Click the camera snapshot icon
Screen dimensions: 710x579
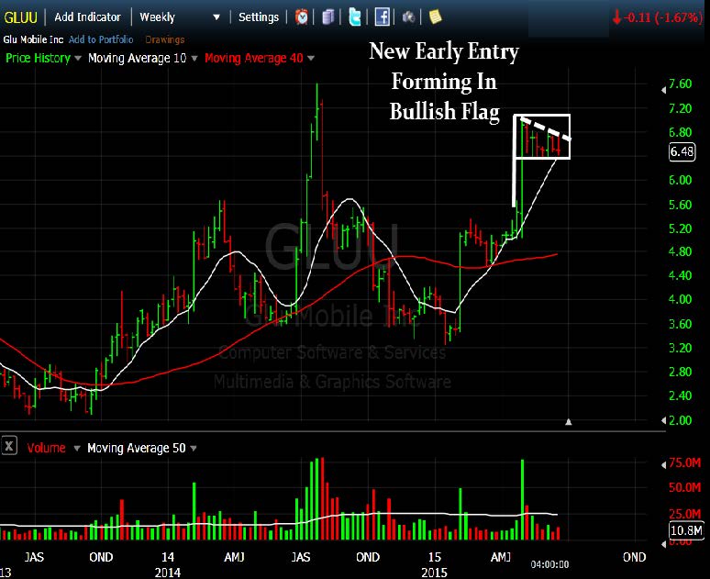point(408,17)
